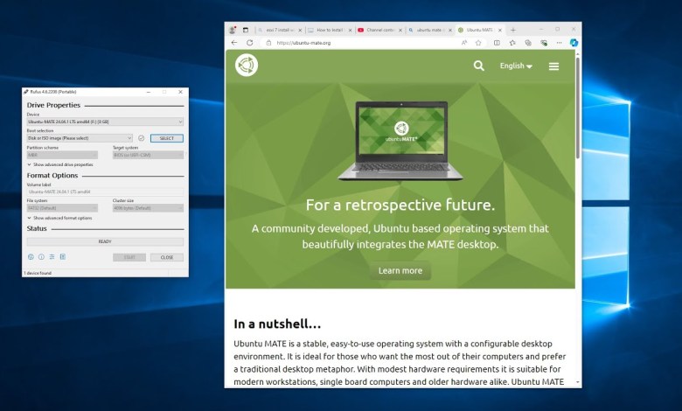Click the Learn more button
This screenshot has height=411, width=682.
click(400, 271)
